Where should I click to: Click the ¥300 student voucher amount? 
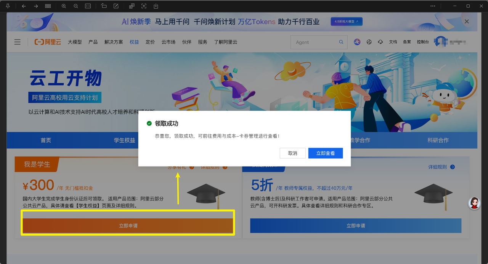coord(39,185)
